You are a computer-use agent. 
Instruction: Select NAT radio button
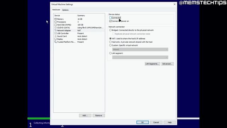tap(110, 39)
